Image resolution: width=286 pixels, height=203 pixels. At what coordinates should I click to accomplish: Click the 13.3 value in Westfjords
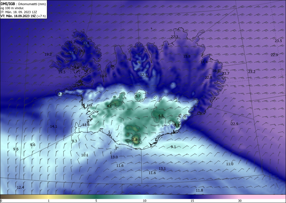click(71, 53)
